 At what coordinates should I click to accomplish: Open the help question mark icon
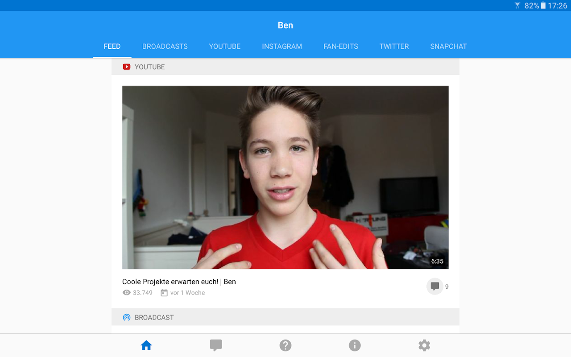click(285, 345)
